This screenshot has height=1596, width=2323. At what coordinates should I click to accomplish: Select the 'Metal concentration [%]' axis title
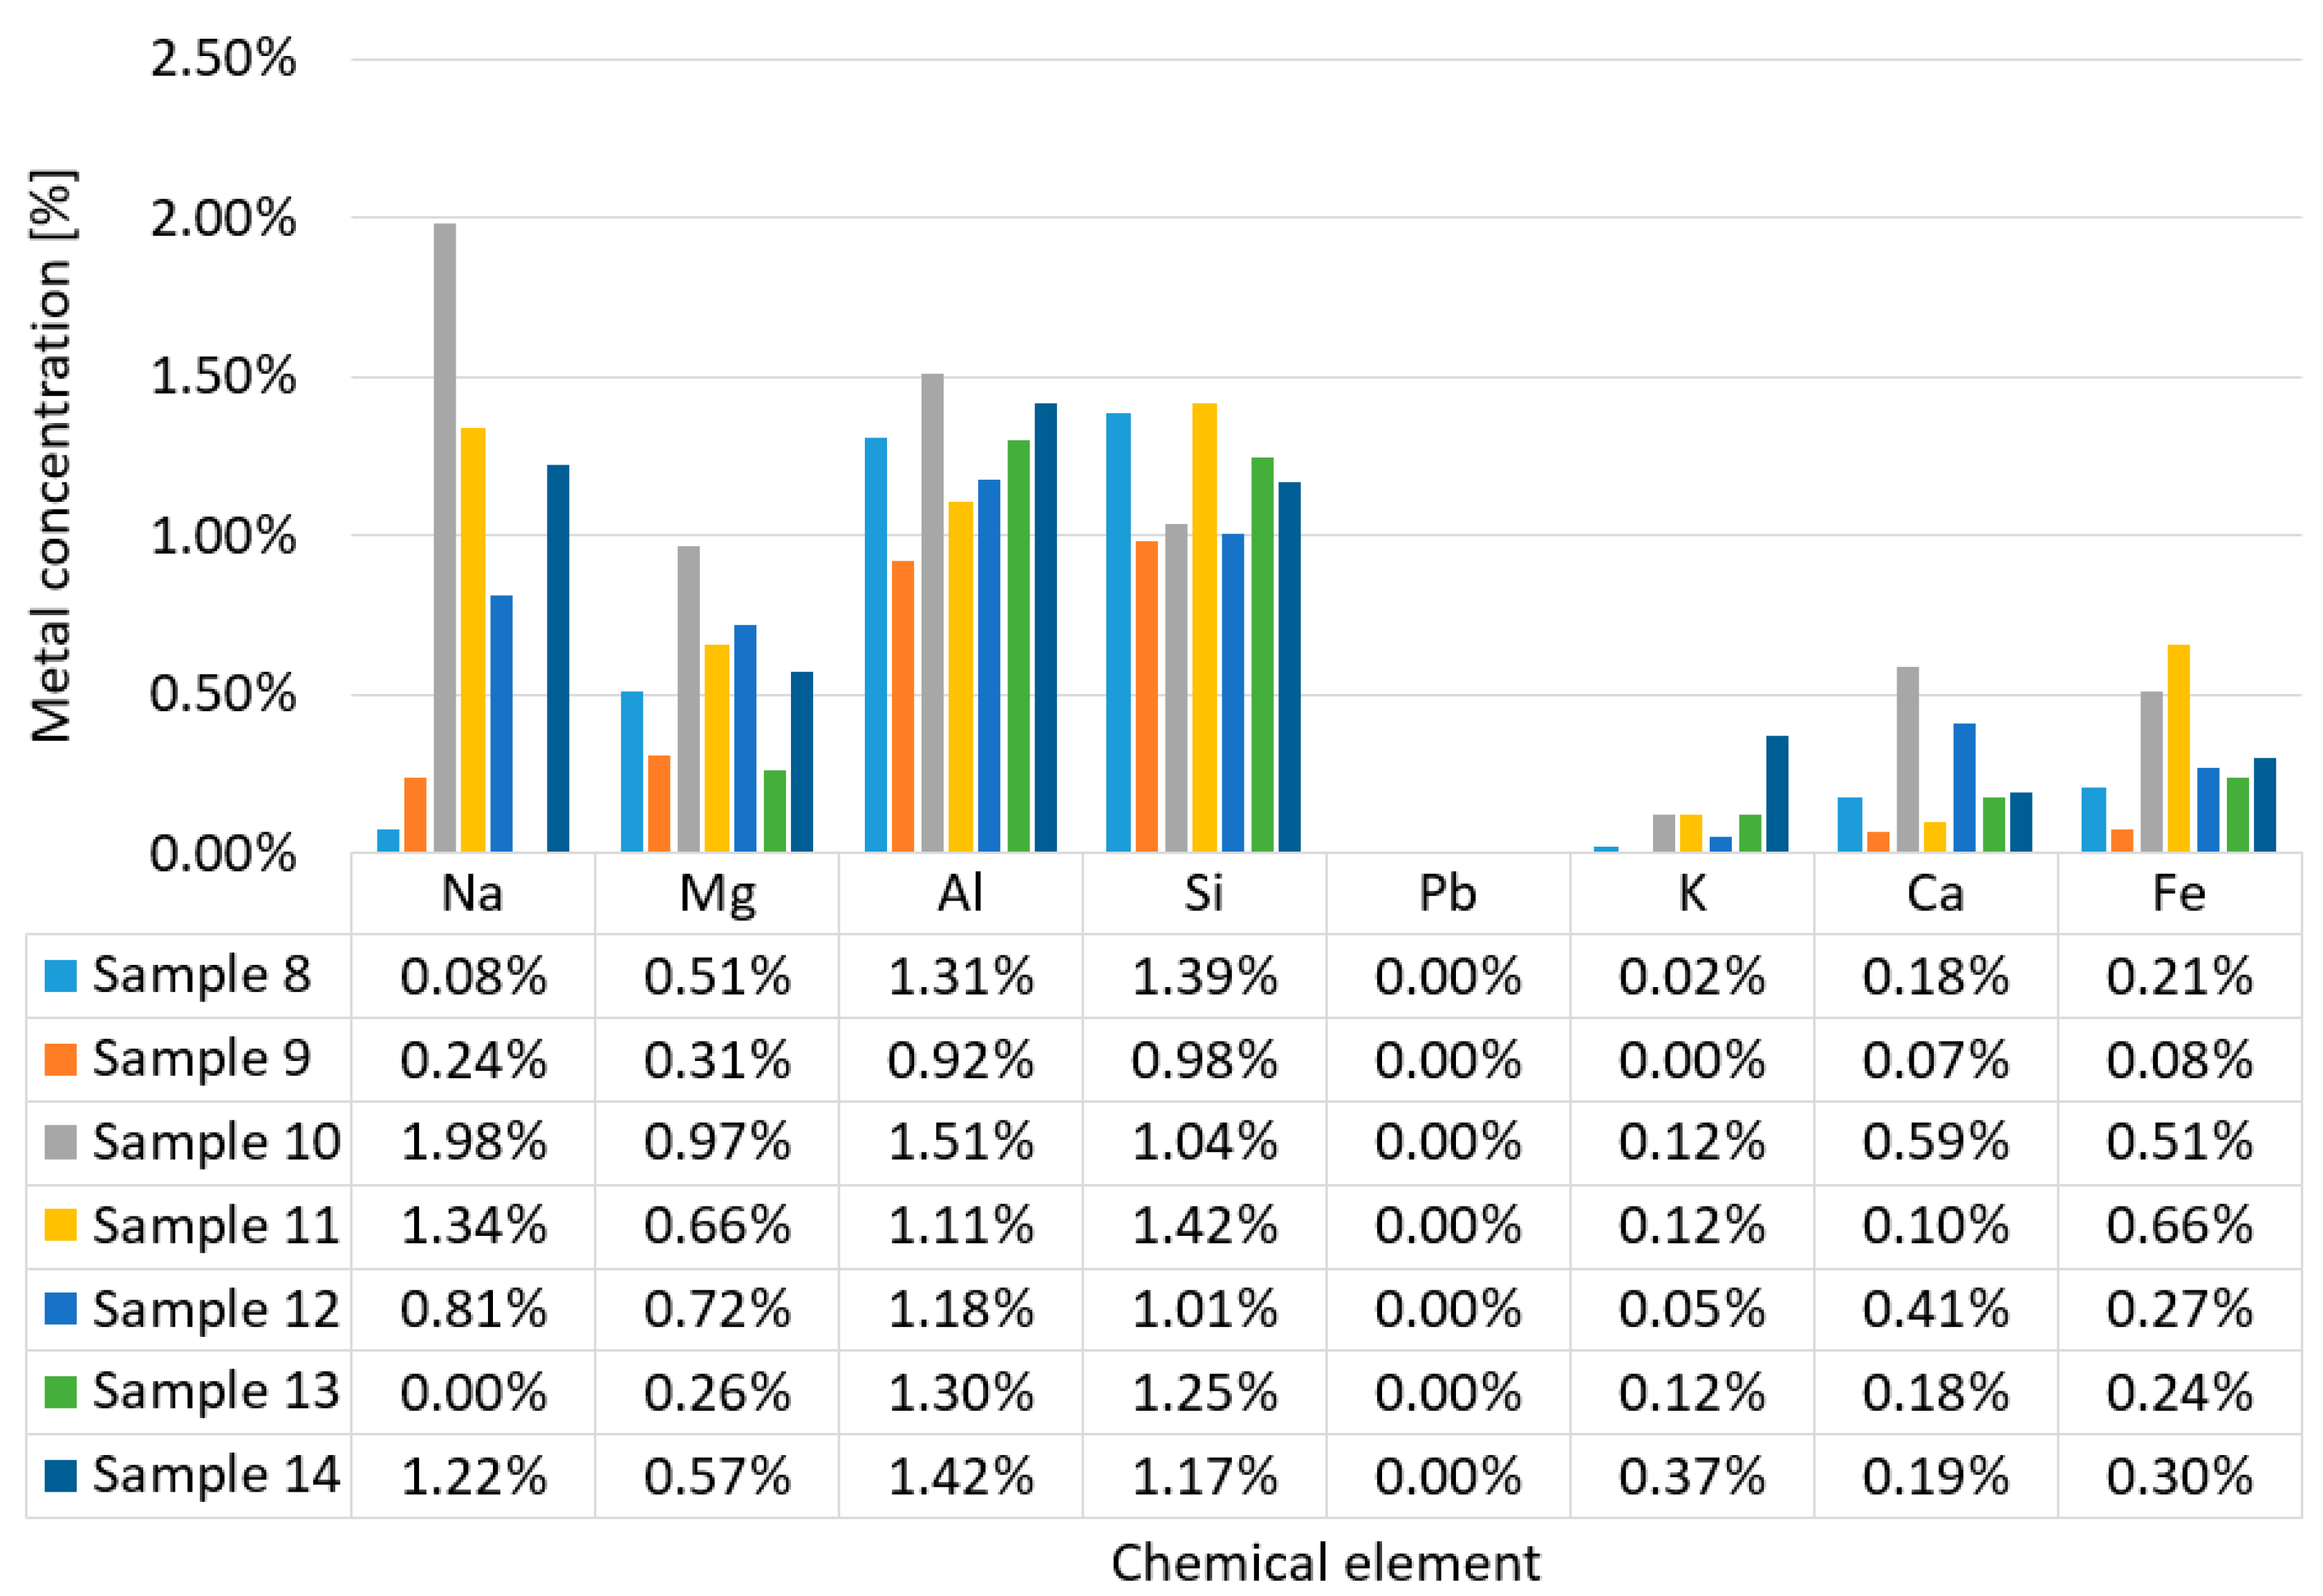click(x=52, y=457)
